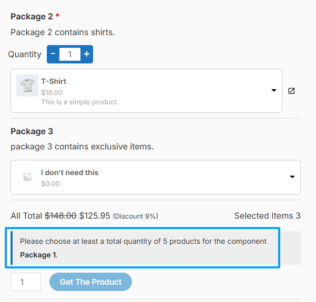
Task: Decrease Package 2 quantity with minus button
Action: (53, 54)
